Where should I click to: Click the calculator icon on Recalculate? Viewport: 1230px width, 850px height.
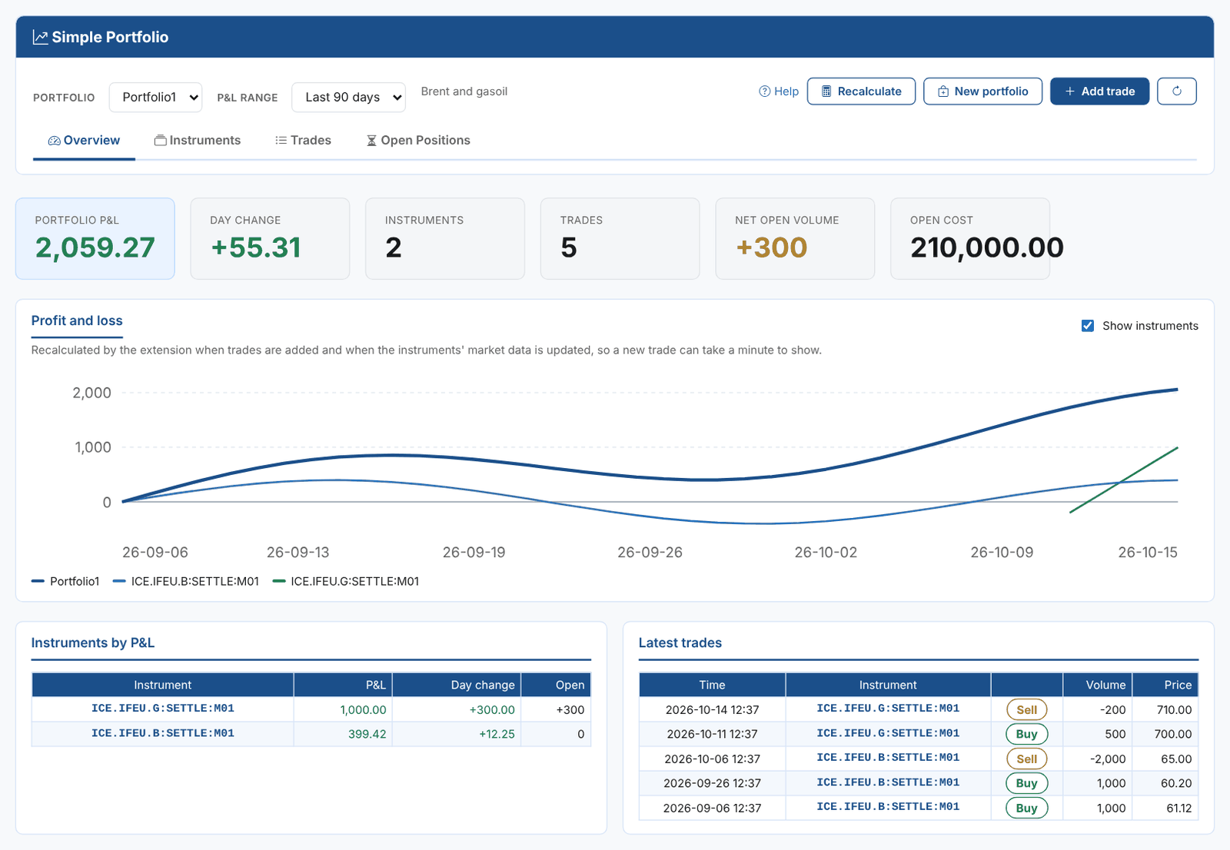[x=826, y=91]
